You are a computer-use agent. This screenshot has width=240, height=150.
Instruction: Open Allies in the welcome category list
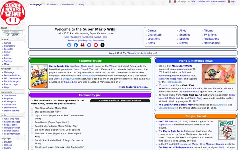pyautogui.click(x=183, y=31)
